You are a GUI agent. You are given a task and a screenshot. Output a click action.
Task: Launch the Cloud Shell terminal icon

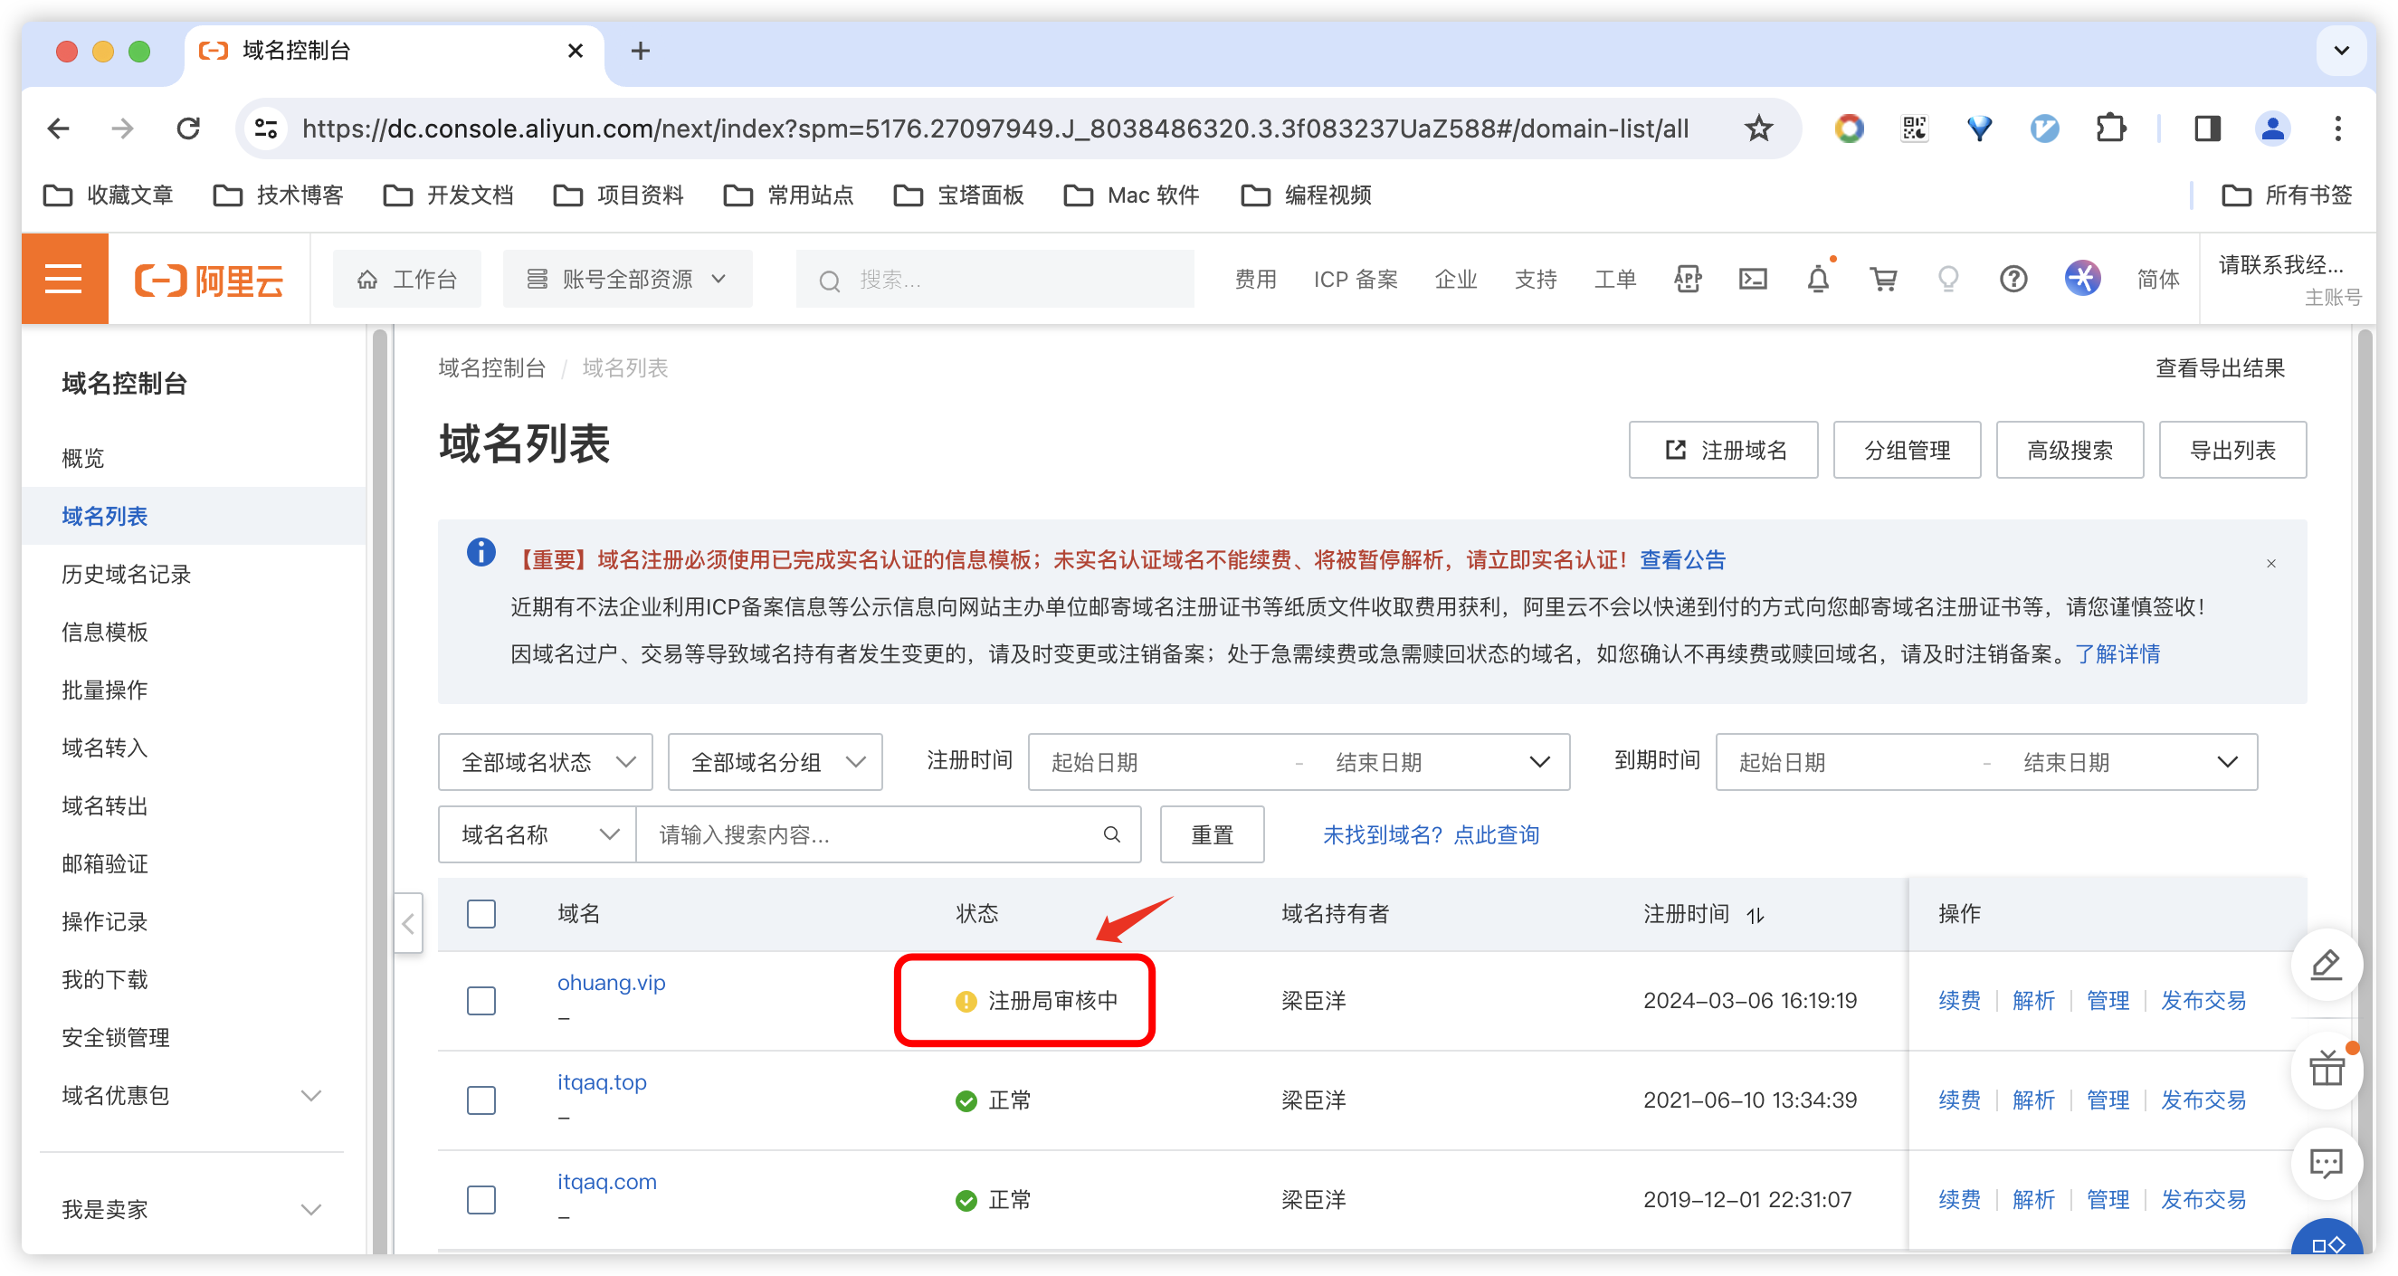click(x=1752, y=279)
